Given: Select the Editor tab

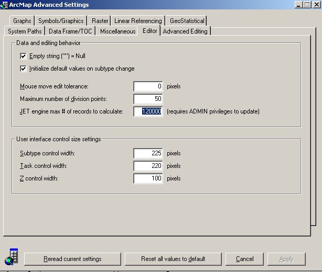Looking at the screenshot, I should [149, 31].
